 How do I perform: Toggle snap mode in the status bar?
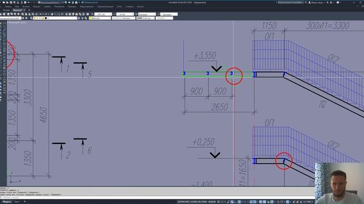tap(222, 202)
